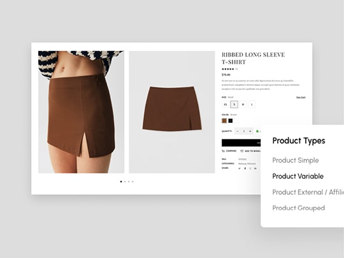Screen dimensions: 344x258
Task: Select Product Grouped type
Action: (x=299, y=208)
